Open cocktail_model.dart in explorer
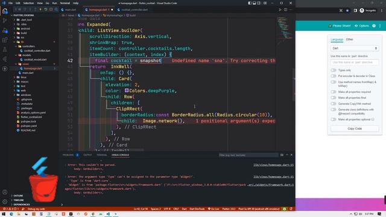The image size is (386, 217). [x=35, y=60]
